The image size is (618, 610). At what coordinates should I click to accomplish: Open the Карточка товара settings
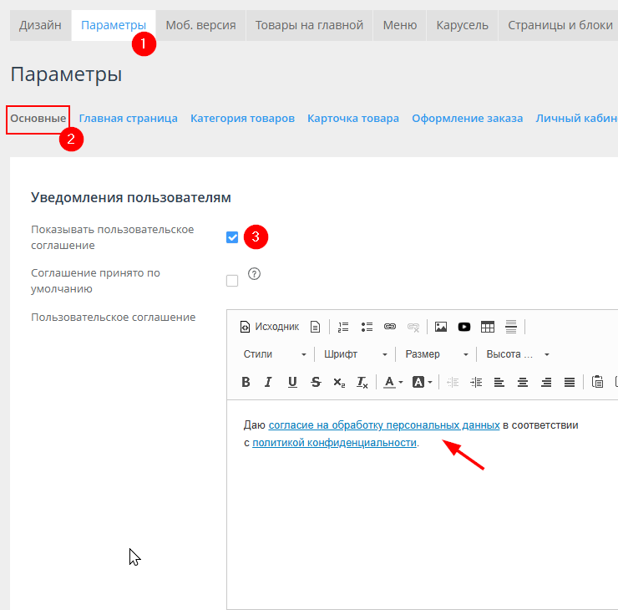[x=353, y=119]
